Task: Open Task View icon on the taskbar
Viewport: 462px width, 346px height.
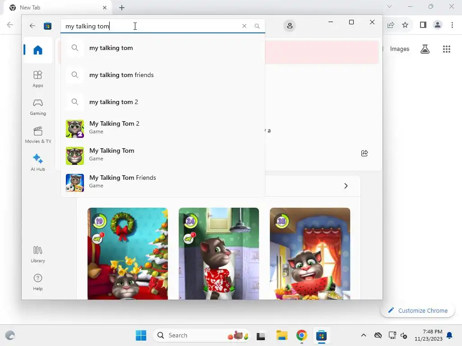Action: pyautogui.click(x=261, y=335)
